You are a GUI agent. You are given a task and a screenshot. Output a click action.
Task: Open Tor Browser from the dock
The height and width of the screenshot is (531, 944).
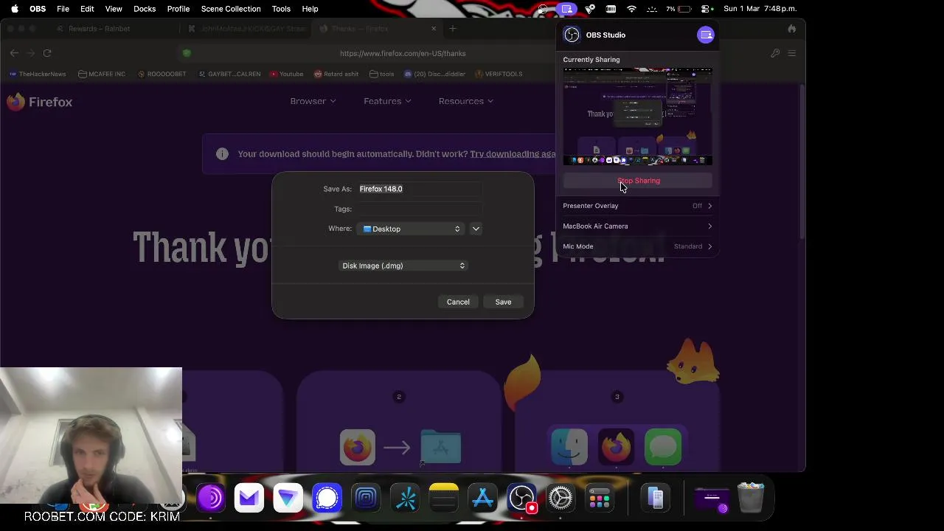[210, 499]
